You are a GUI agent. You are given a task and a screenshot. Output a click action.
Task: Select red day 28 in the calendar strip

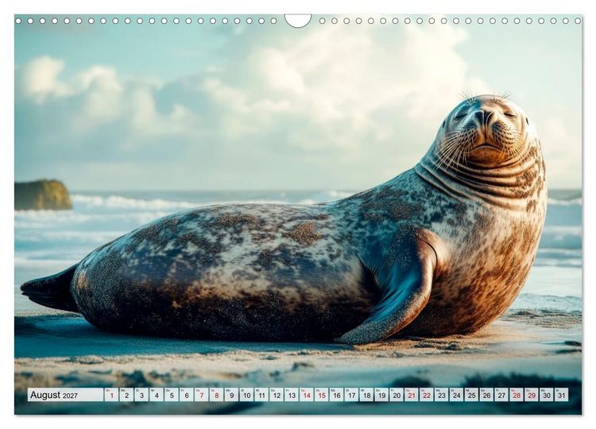tap(517, 395)
